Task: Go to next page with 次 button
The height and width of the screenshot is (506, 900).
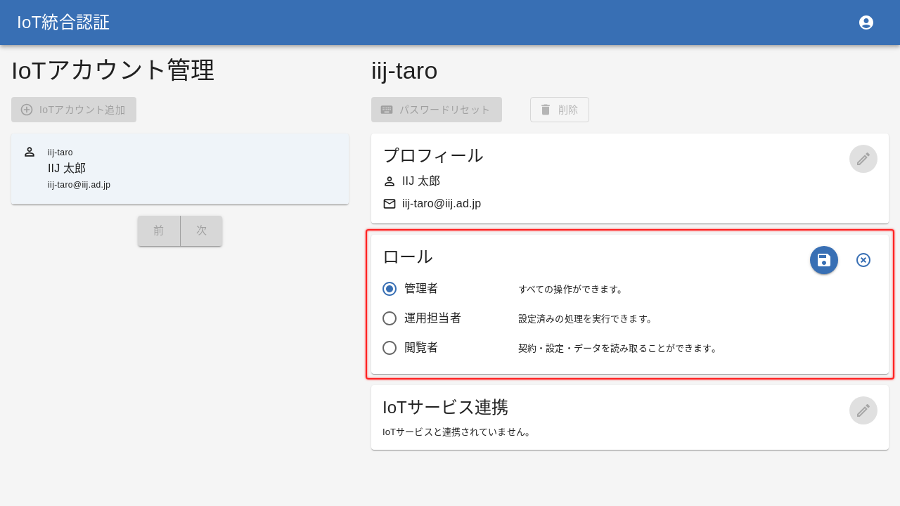Action: click(x=202, y=231)
